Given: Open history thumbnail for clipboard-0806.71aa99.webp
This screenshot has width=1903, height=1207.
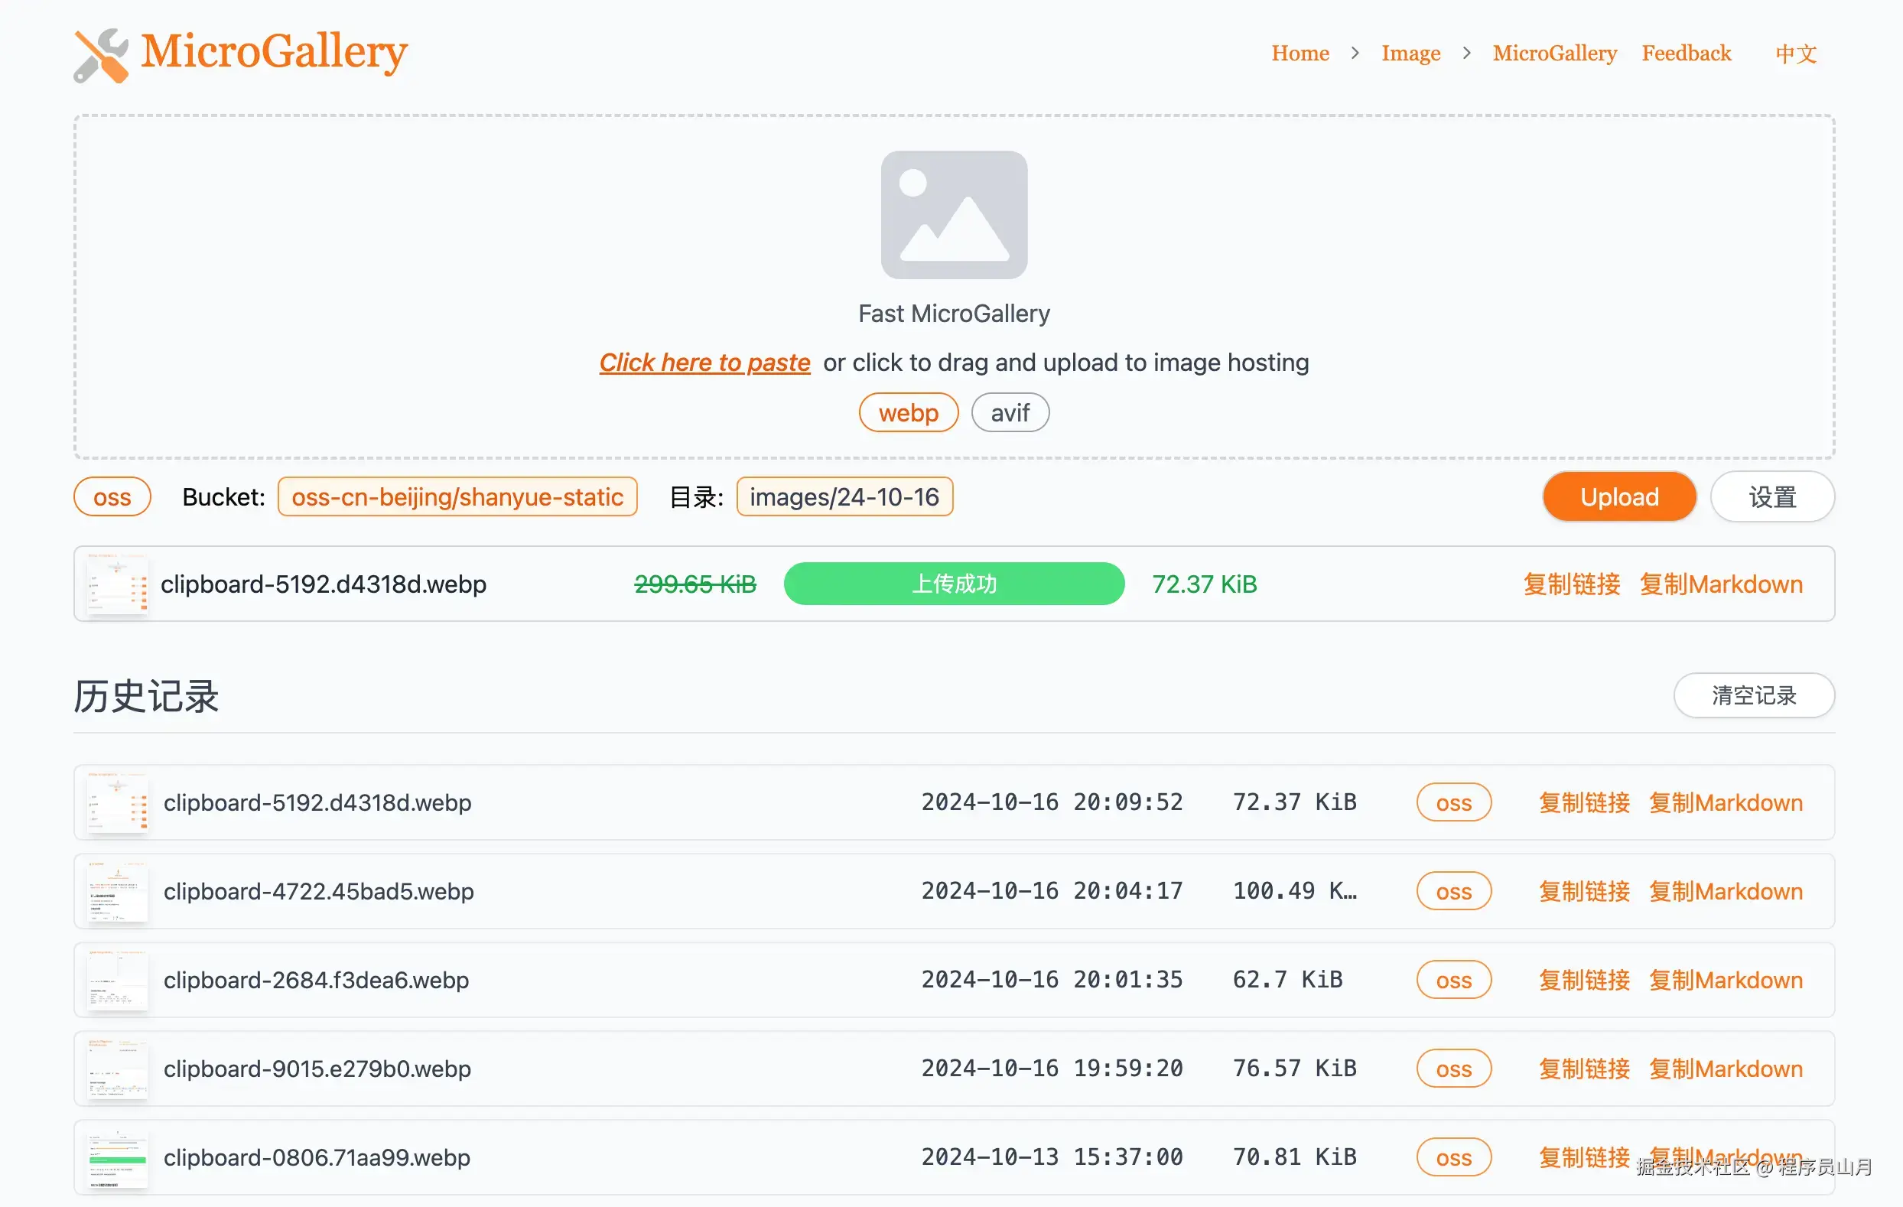Looking at the screenshot, I should [118, 1158].
